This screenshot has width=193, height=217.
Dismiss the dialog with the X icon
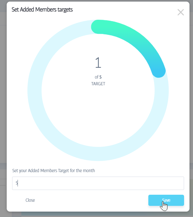[181, 12]
